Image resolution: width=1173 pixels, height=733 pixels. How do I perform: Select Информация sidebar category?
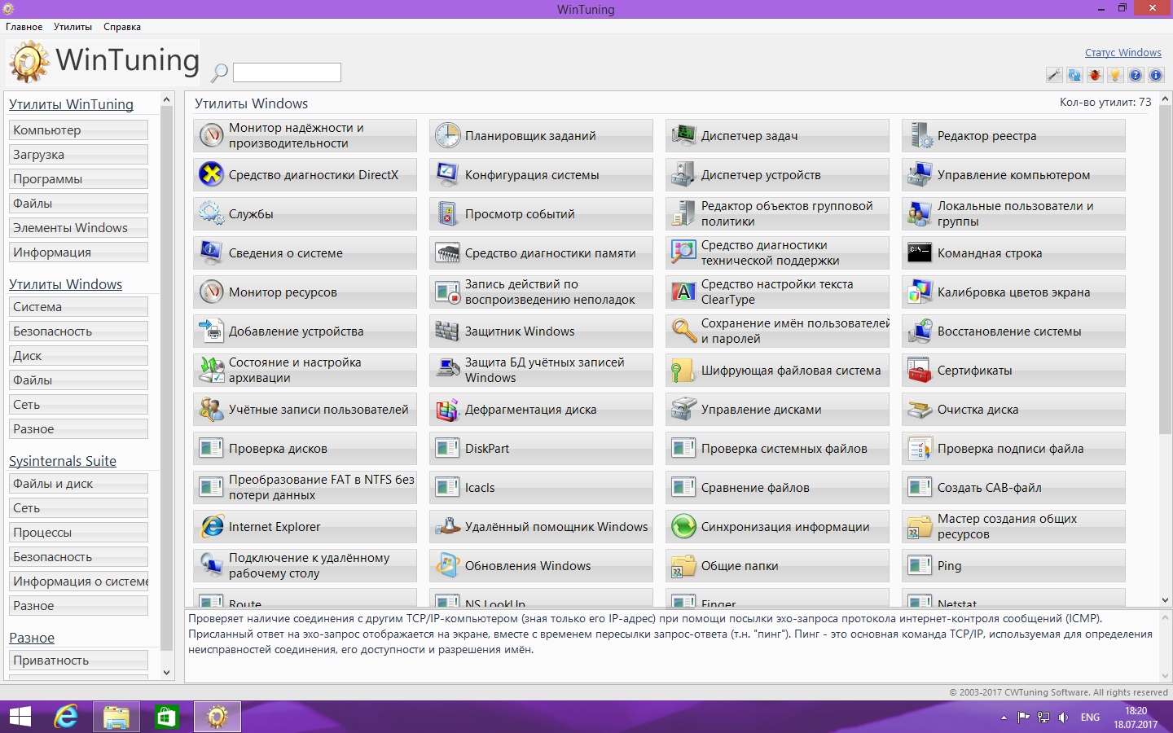click(x=78, y=252)
